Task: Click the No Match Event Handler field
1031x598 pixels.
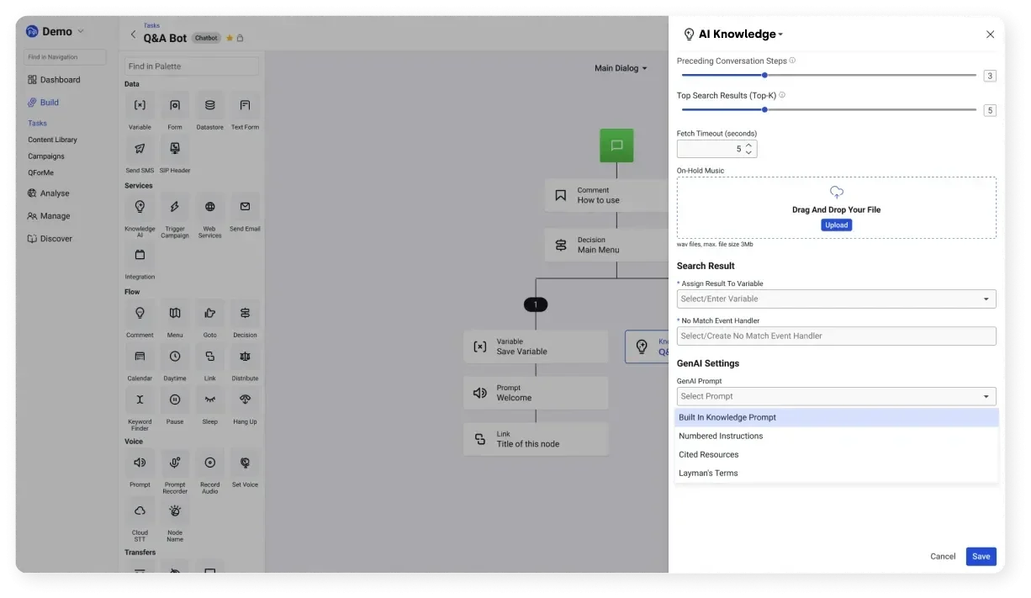Action: tap(836, 336)
